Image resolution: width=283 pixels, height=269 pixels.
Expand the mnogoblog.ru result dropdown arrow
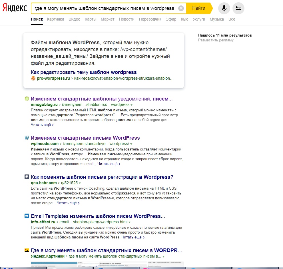(x=131, y=105)
